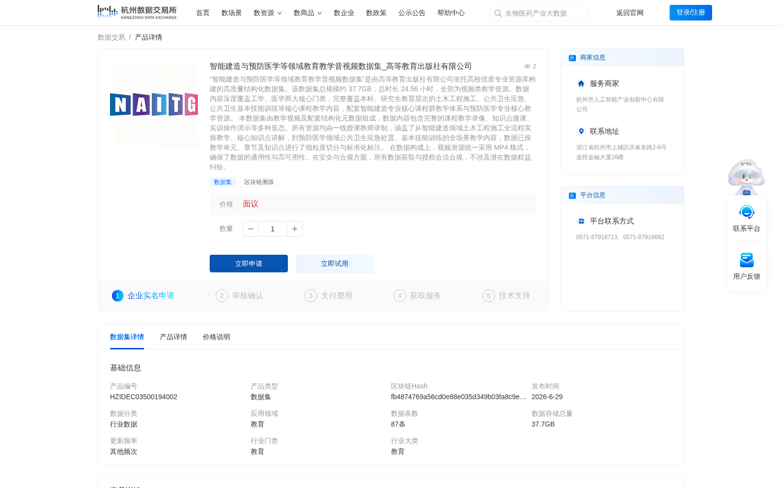Viewport: 782px width, 488px height.
Task: Click the Hangzhou Data Exchange logo
Action: pos(137,12)
